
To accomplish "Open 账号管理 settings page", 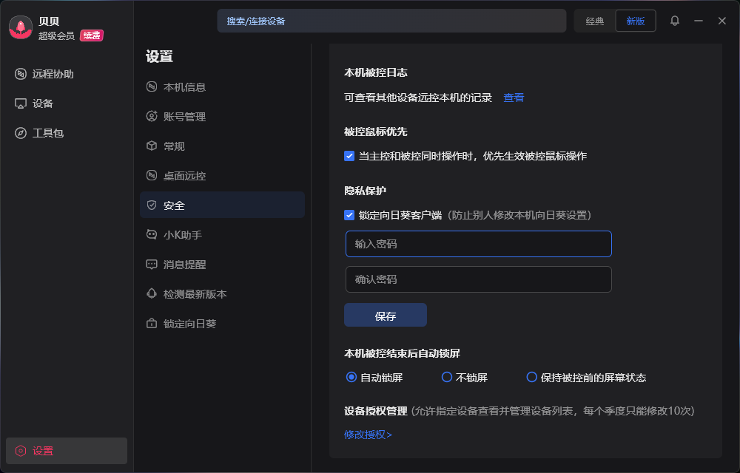I will pyautogui.click(x=184, y=117).
